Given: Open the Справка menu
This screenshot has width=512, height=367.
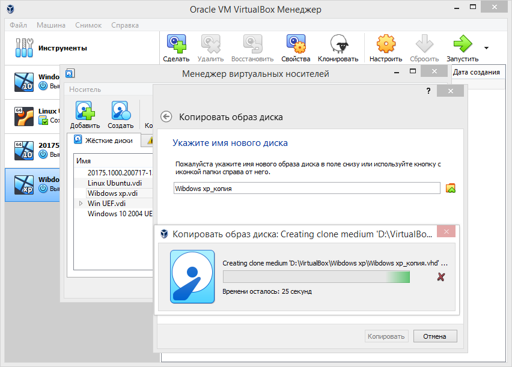Looking at the screenshot, I should tap(125, 25).
